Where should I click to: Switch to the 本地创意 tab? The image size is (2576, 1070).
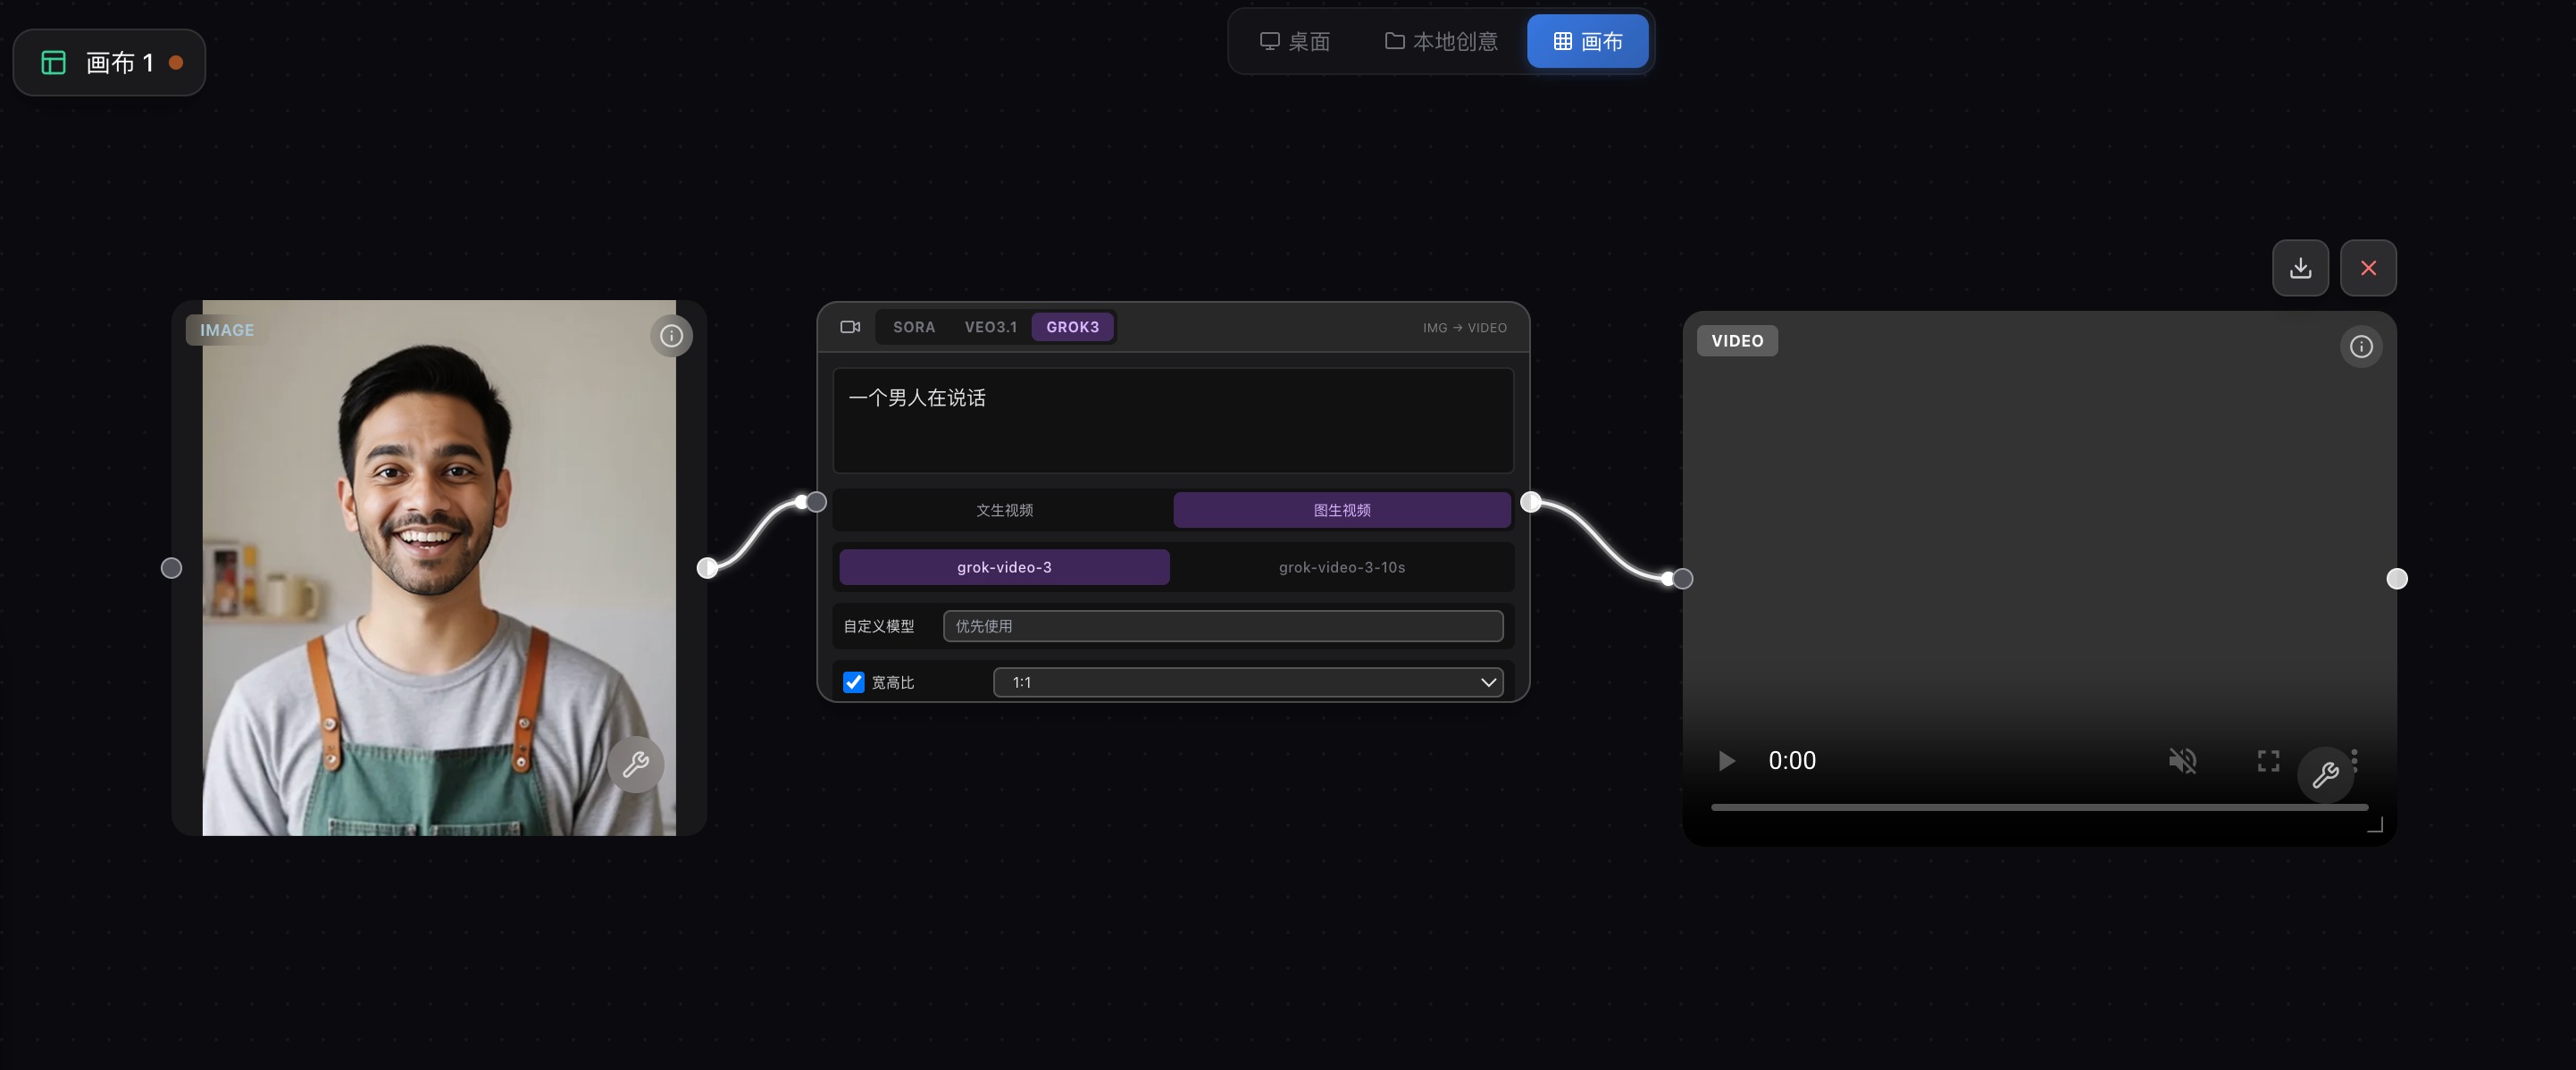[1441, 41]
